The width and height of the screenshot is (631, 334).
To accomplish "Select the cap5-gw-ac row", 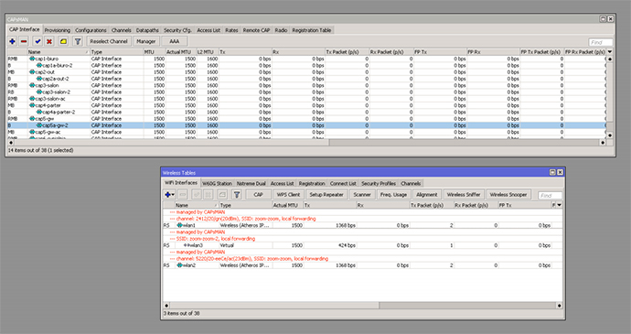I will pos(306,132).
